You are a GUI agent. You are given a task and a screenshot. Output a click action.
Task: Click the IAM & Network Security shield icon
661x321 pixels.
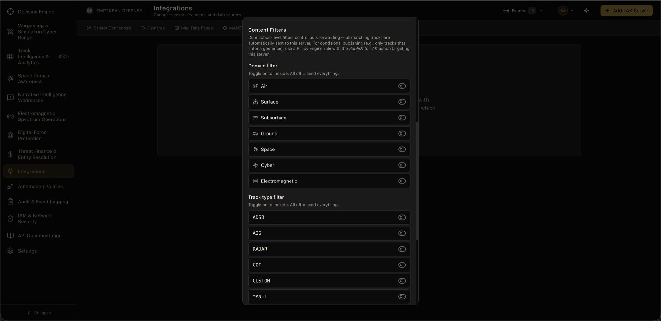[10, 219]
